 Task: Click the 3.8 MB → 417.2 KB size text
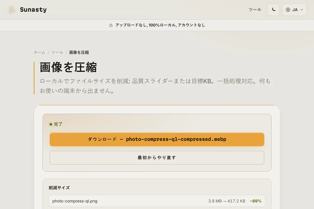tap(227, 201)
